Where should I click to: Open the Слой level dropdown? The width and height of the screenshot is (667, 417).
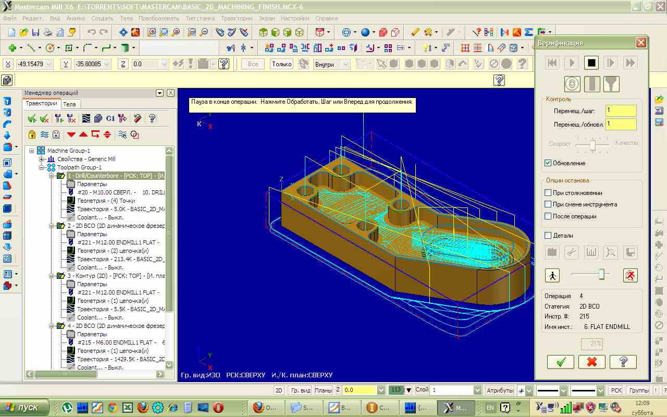coord(478,390)
